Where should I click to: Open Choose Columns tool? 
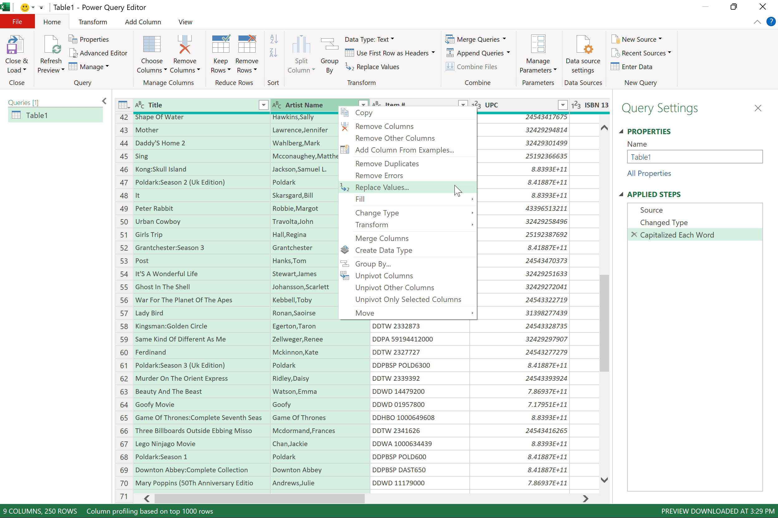click(x=151, y=53)
